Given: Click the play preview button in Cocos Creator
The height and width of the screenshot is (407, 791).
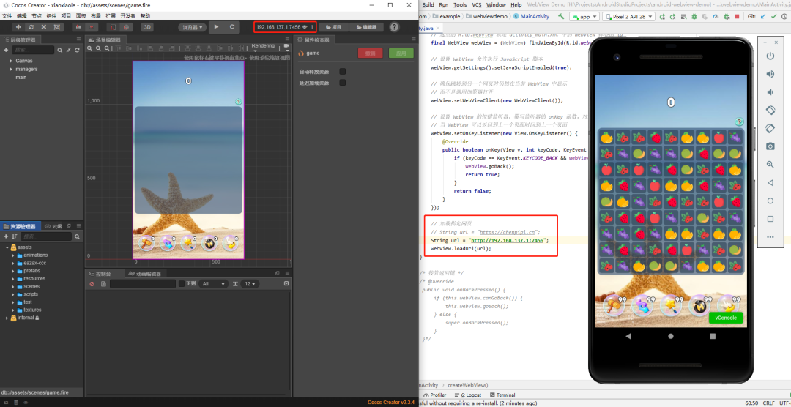Looking at the screenshot, I should [216, 27].
